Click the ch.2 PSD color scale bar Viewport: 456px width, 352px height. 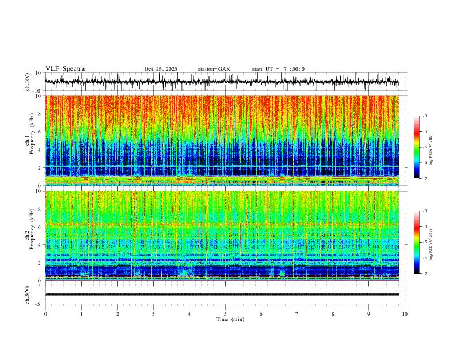coord(416,242)
